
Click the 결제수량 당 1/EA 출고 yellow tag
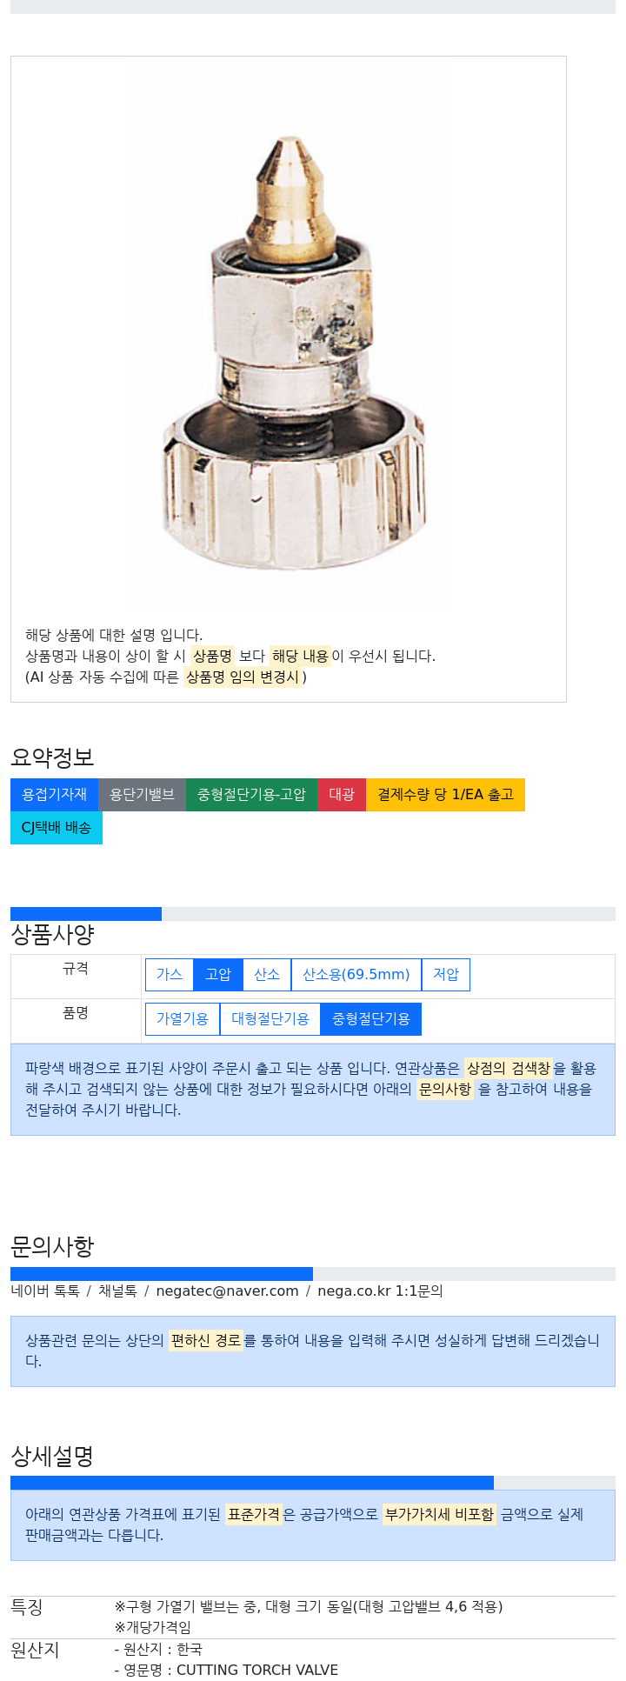pyautogui.click(x=445, y=795)
